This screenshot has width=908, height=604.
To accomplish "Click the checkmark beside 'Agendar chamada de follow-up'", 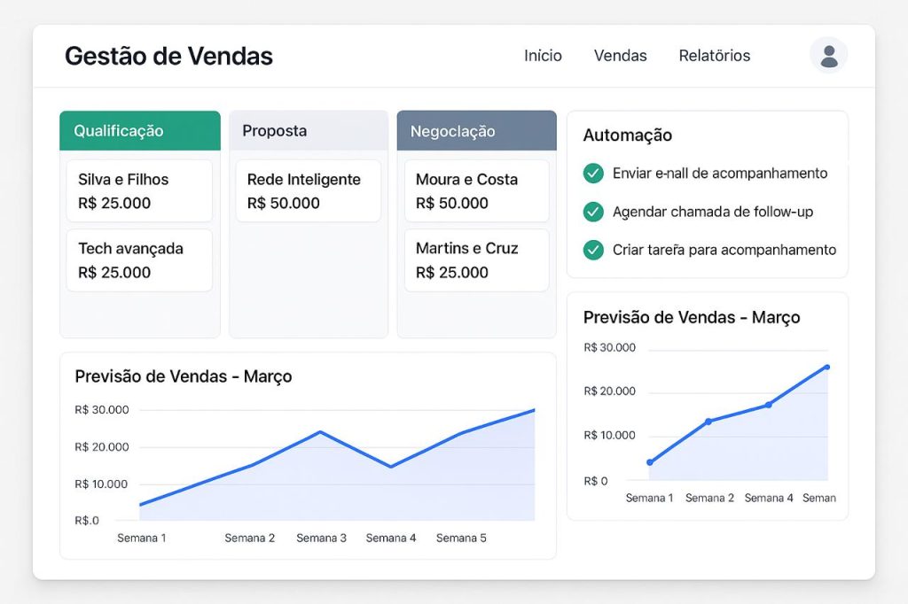I will tap(593, 212).
